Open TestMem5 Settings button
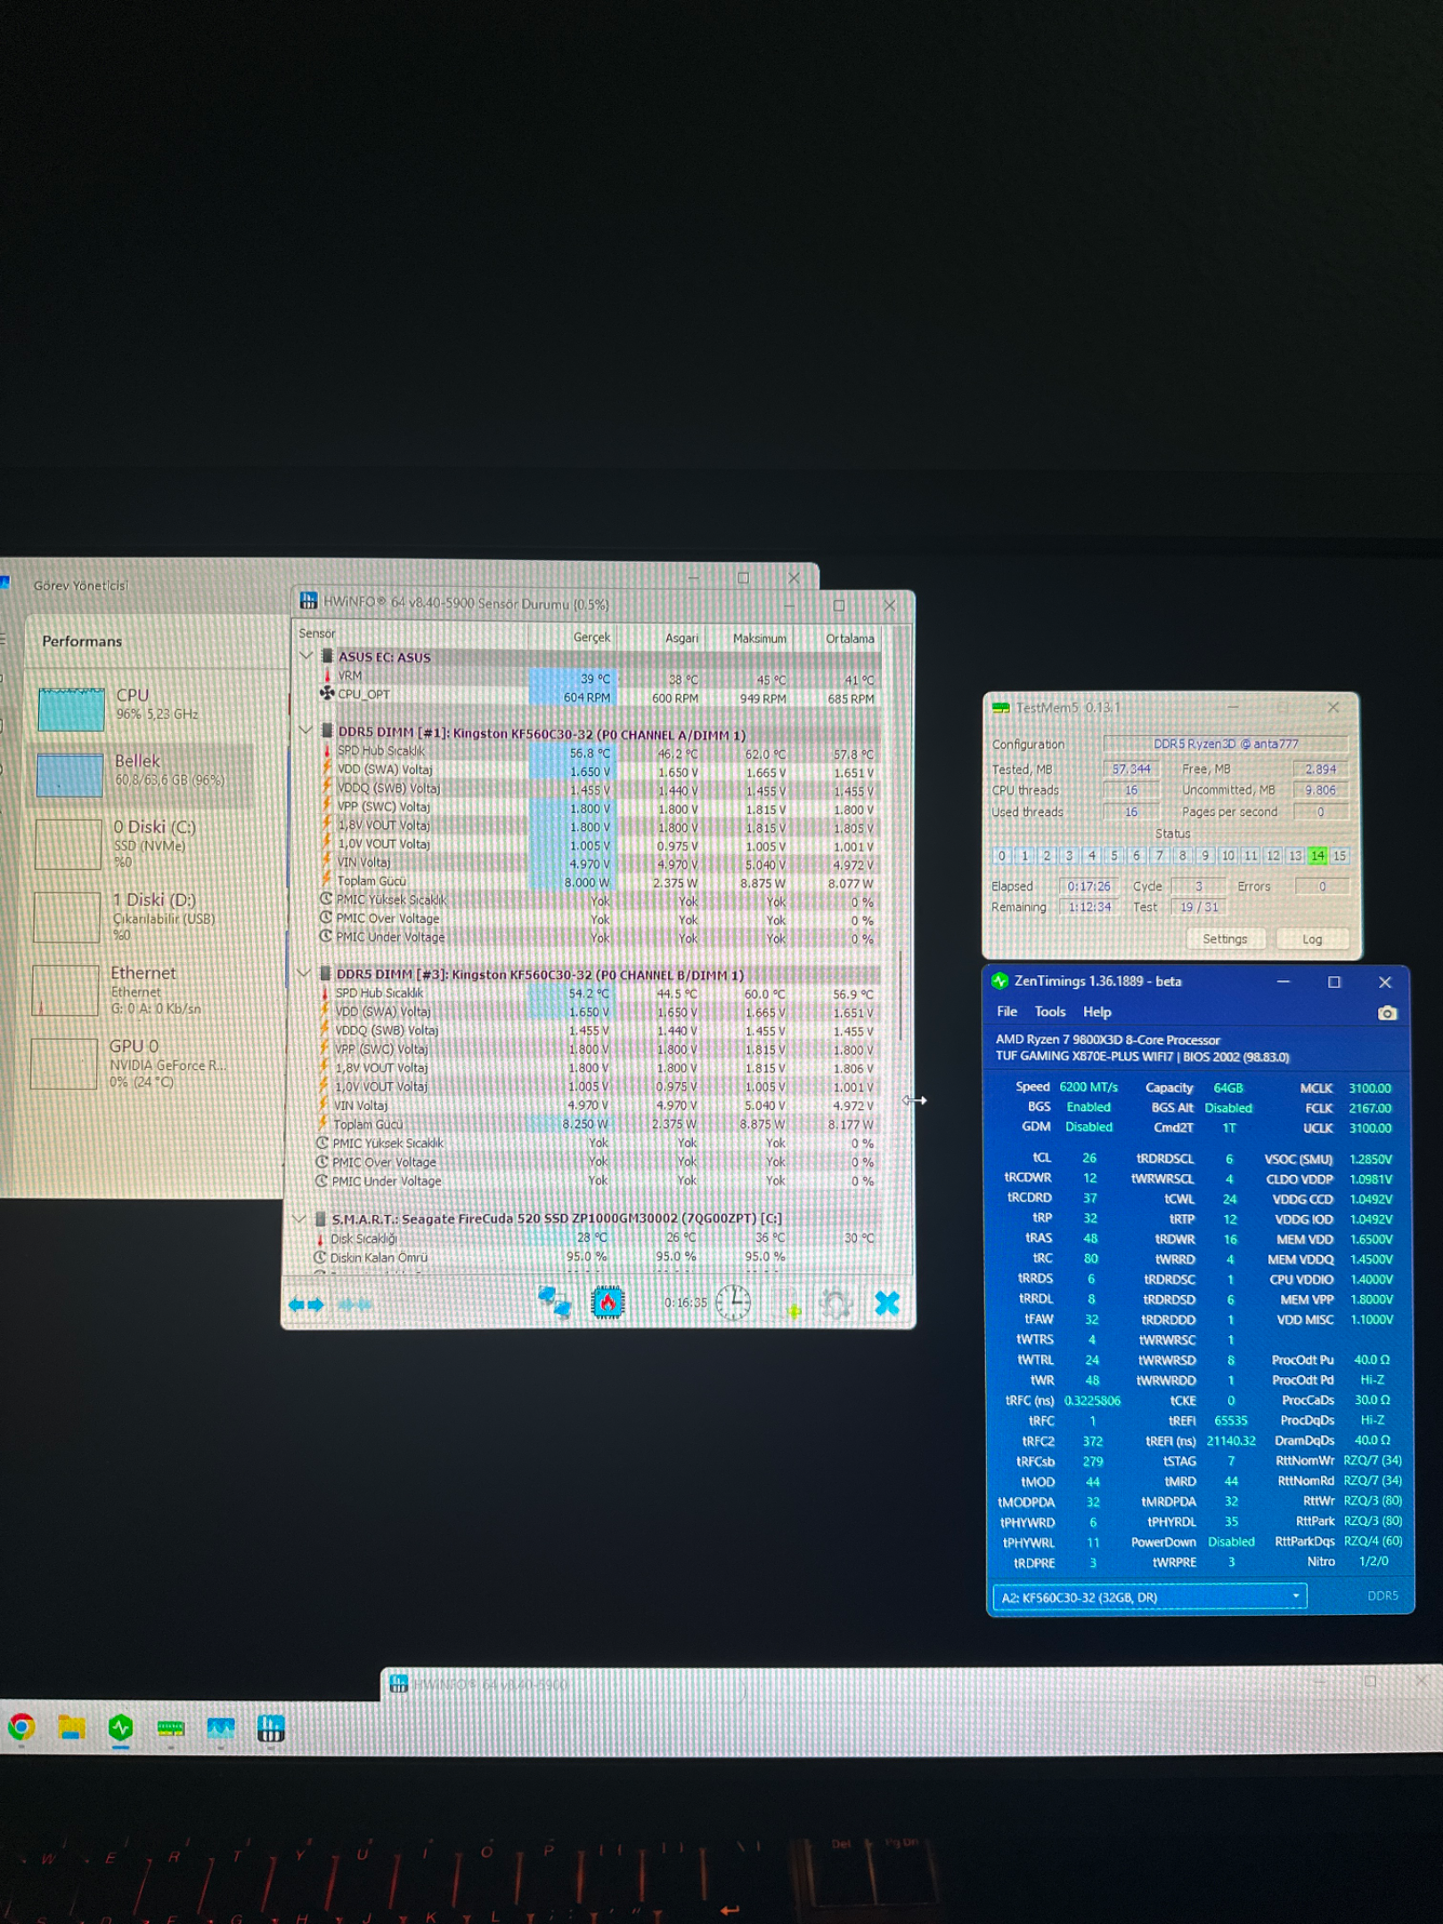This screenshot has height=1924, width=1443. (1225, 939)
